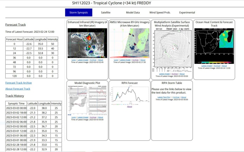
Task: Switch to the Experimental tab
Action: [x=187, y=13]
